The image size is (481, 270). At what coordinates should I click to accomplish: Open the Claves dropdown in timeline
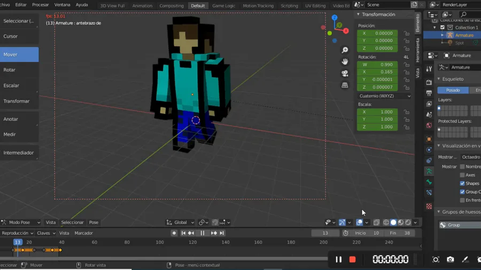point(46,233)
